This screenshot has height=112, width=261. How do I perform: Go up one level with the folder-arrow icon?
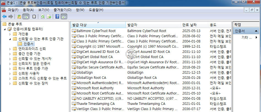coord(19,17)
